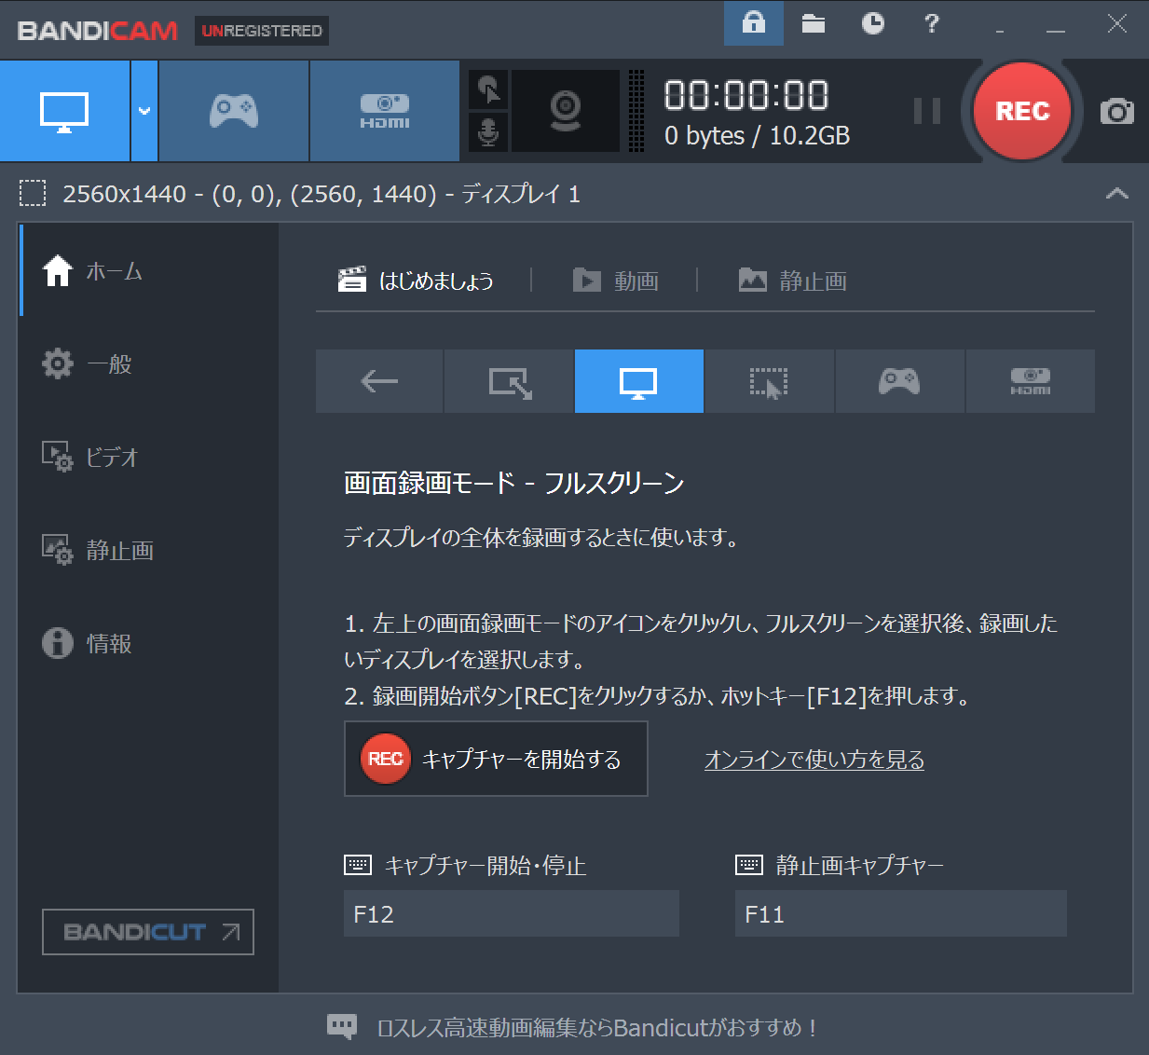Open the 一般 settings section
The width and height of the screenshot is (1149, 1055).
149,364
